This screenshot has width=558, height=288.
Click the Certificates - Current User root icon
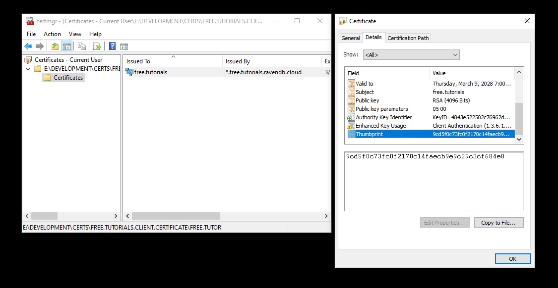(28, 60)
